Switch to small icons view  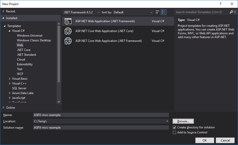[158, 12]
